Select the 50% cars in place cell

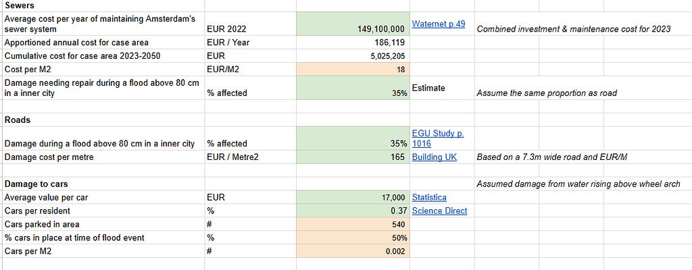click(353, 238)
